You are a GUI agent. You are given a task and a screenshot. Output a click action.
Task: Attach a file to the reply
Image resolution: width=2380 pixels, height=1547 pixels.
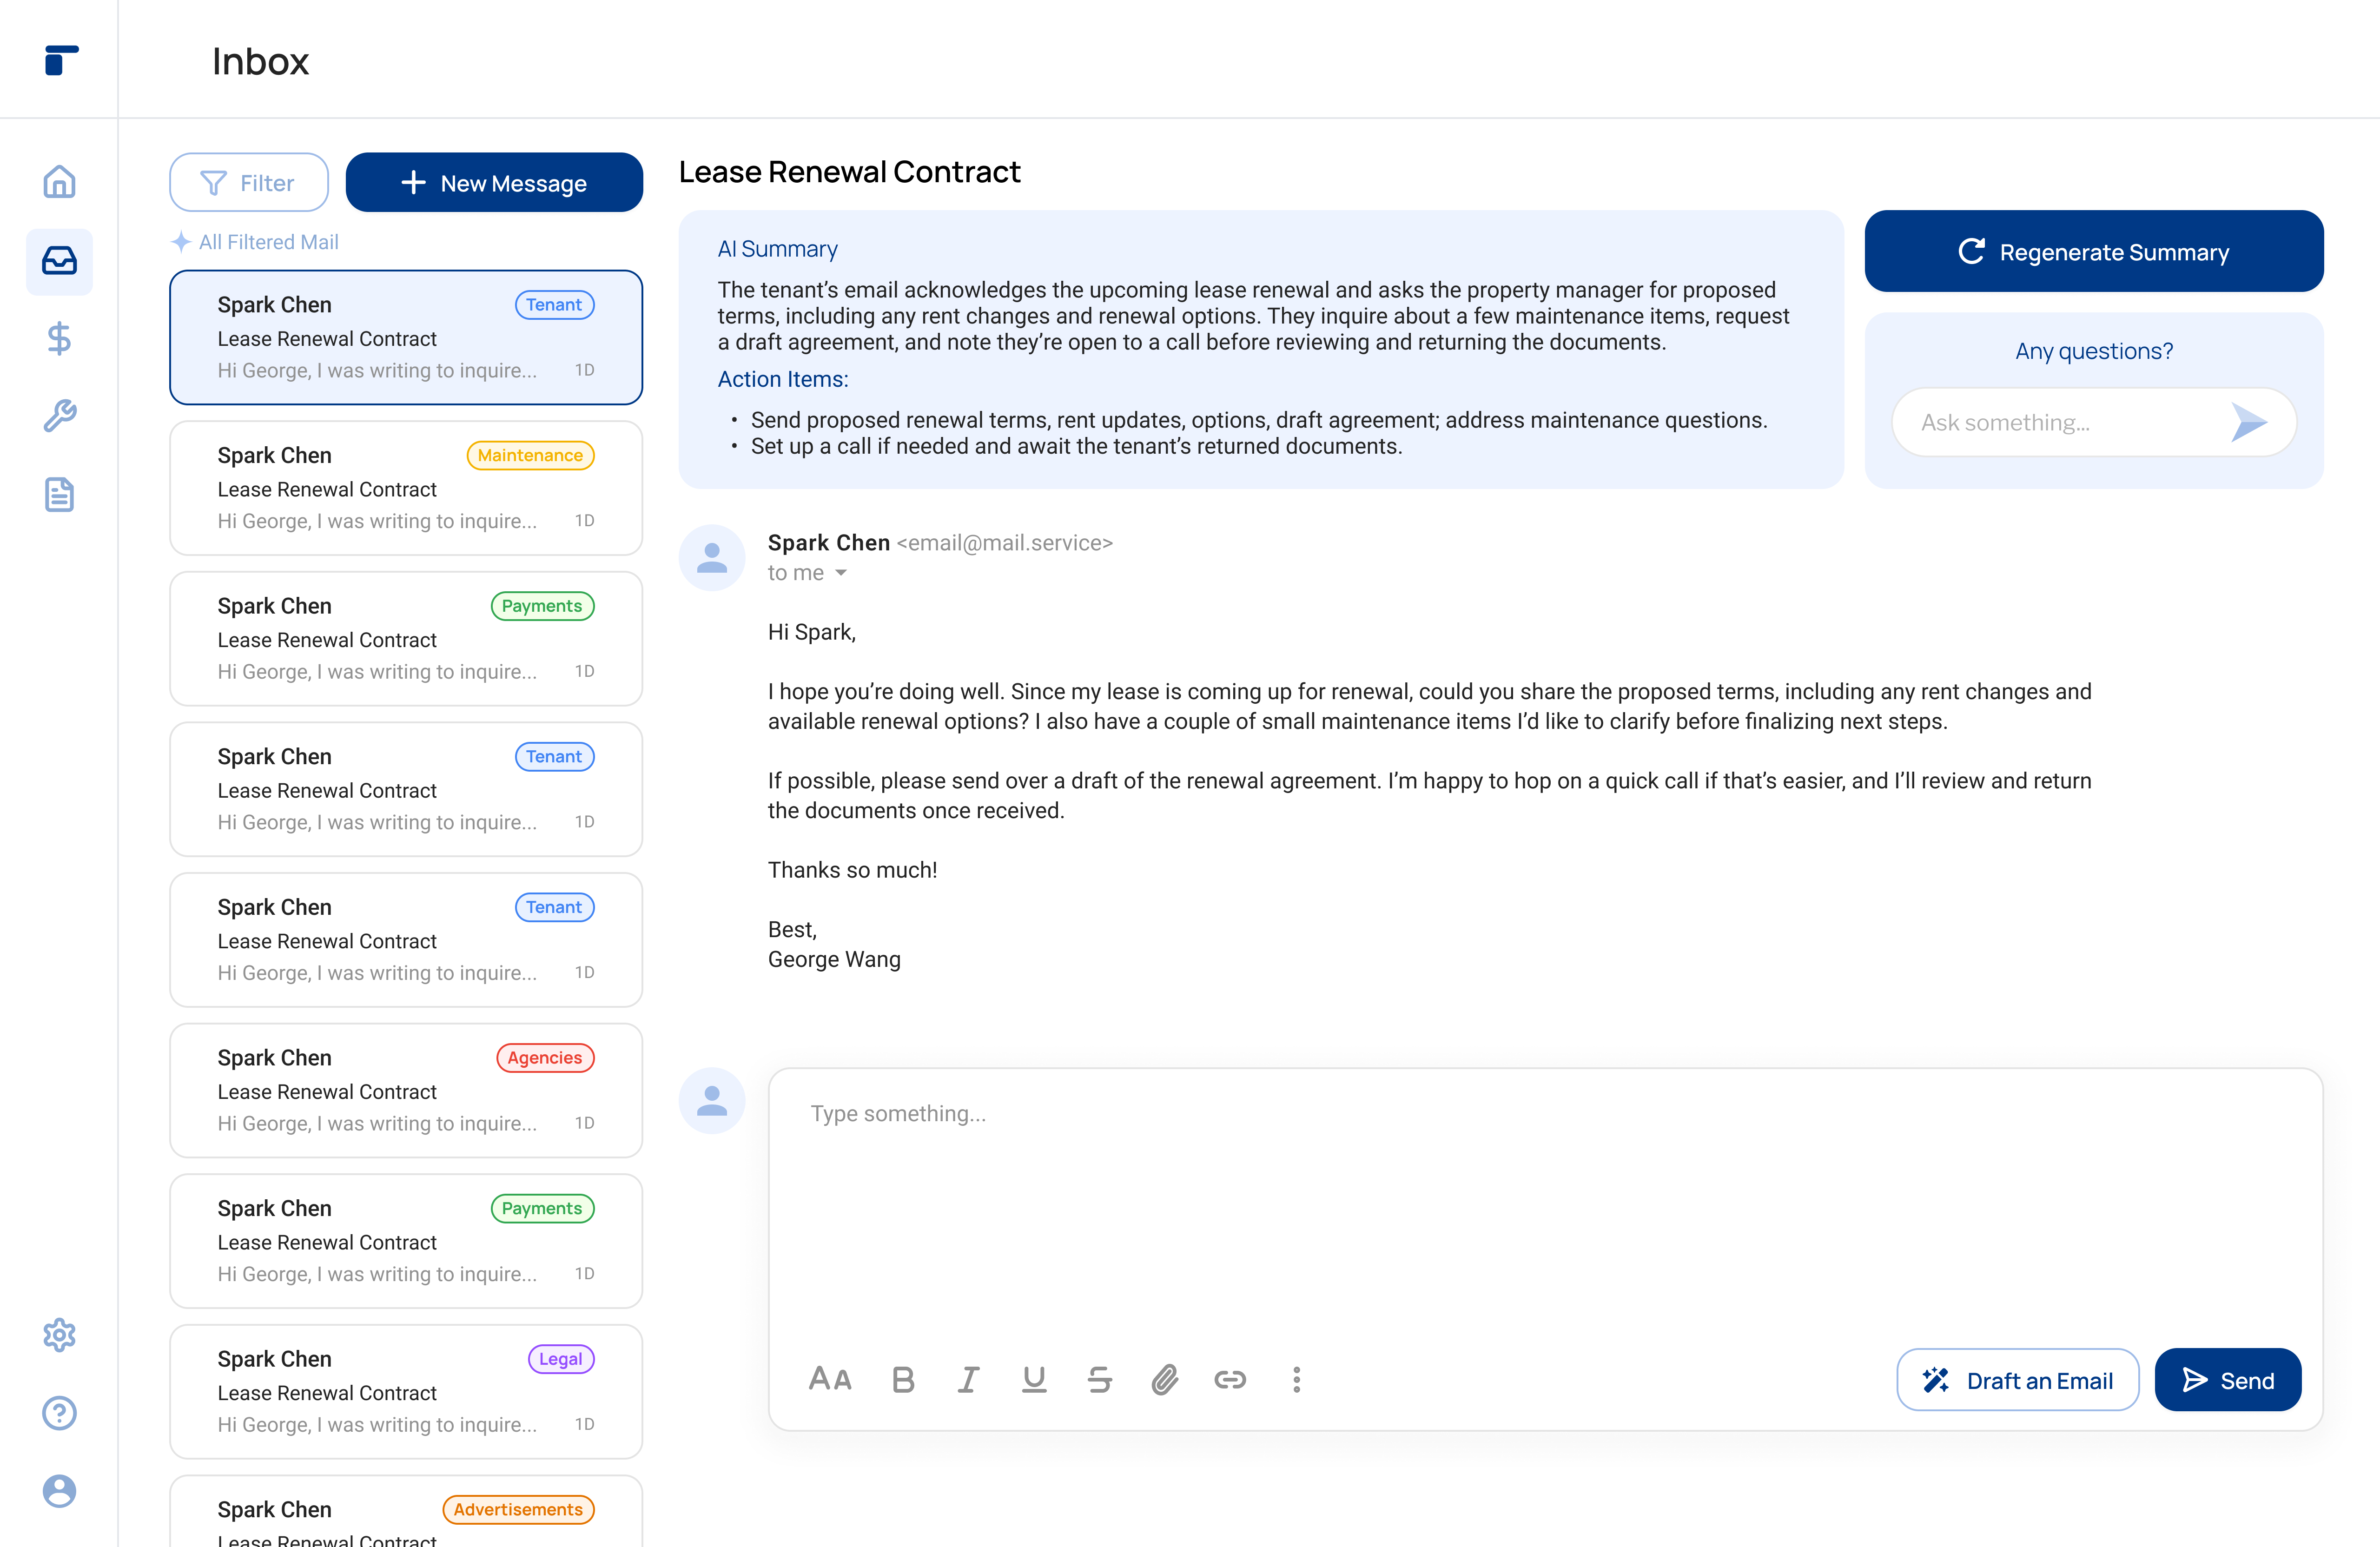click(1164, 1380)
